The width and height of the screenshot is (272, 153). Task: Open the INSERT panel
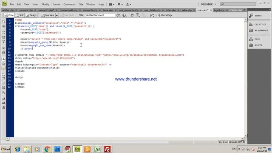258,16
